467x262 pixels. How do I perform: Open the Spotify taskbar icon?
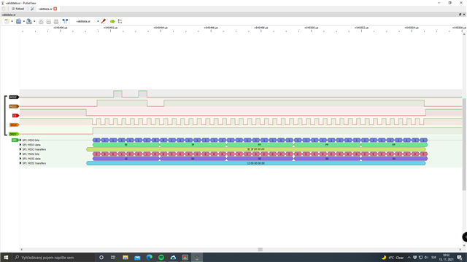tap(161, 257)
